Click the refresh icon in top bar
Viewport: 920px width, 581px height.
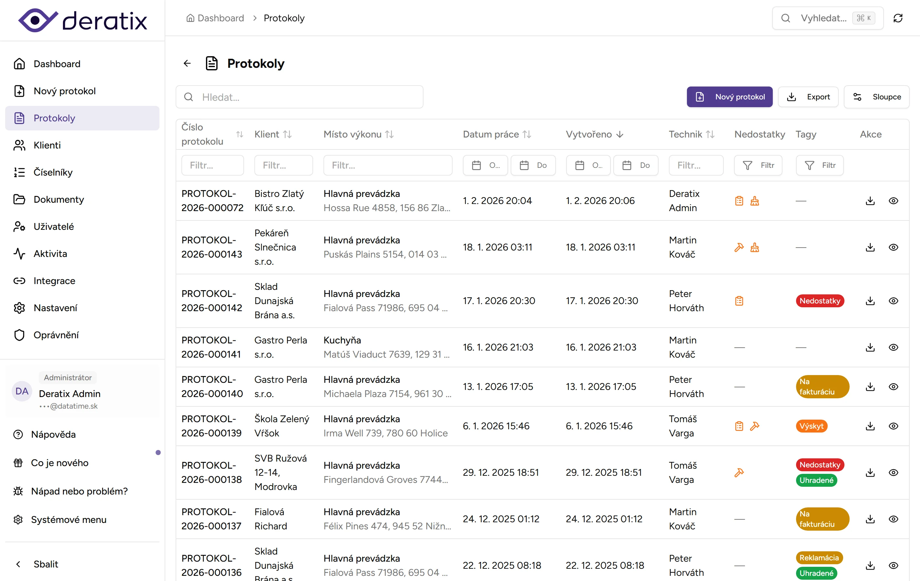coord(898,18)
